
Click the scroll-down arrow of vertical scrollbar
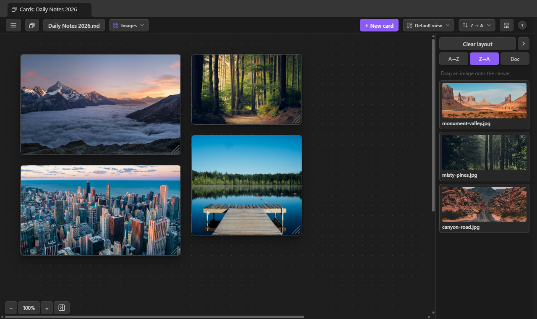433,313
